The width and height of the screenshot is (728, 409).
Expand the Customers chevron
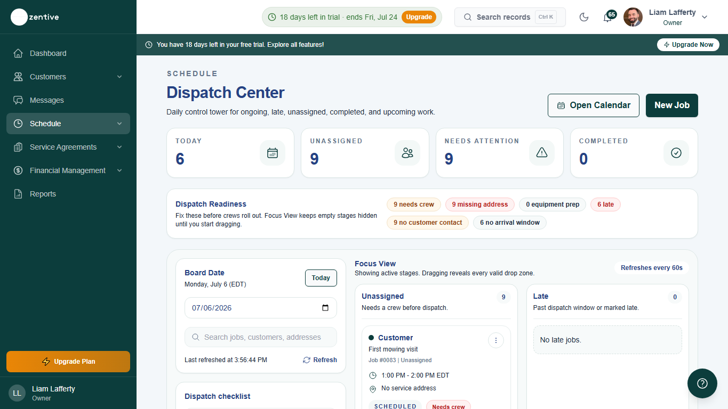(119, 77)
